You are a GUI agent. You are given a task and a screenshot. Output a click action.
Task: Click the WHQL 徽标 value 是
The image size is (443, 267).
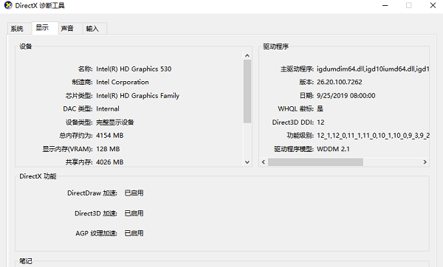pos(320,108)
